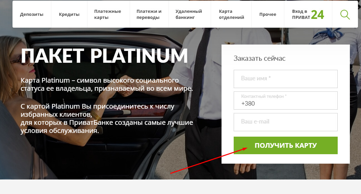Expand the Прочее menu

click(x=267, y=14)
